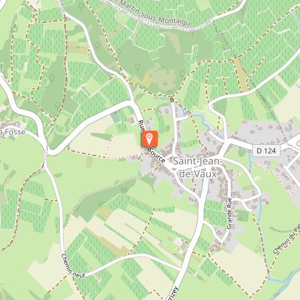
Task: Click the word 'Montaigu' on top road
Action: click(x=174, y=21)
